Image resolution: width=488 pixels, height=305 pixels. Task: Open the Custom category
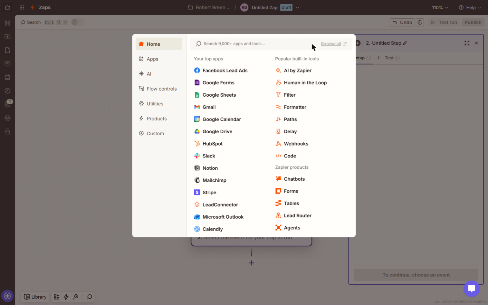(x=159, y=134)
